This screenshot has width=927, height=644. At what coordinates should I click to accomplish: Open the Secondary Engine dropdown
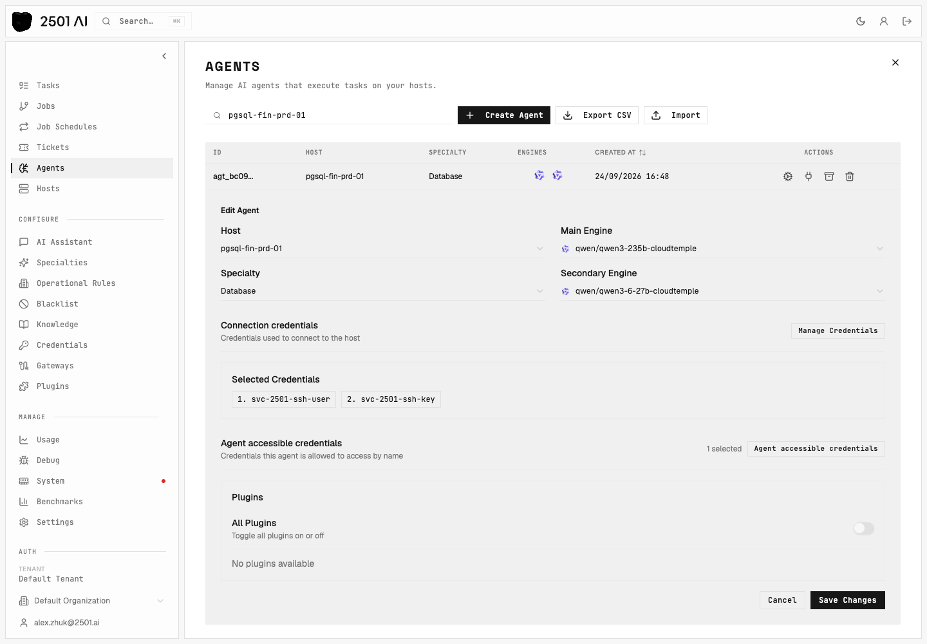723,291
